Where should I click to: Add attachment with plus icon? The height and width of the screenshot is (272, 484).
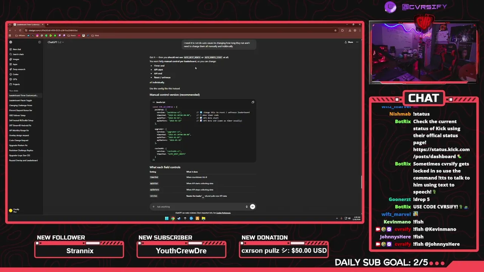click(154, 207)
